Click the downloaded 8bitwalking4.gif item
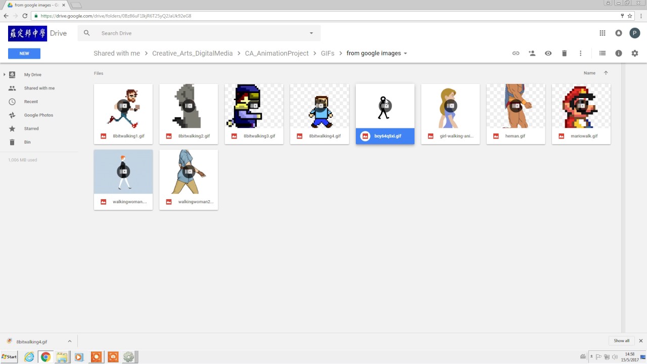 click(x=31, y=342)
